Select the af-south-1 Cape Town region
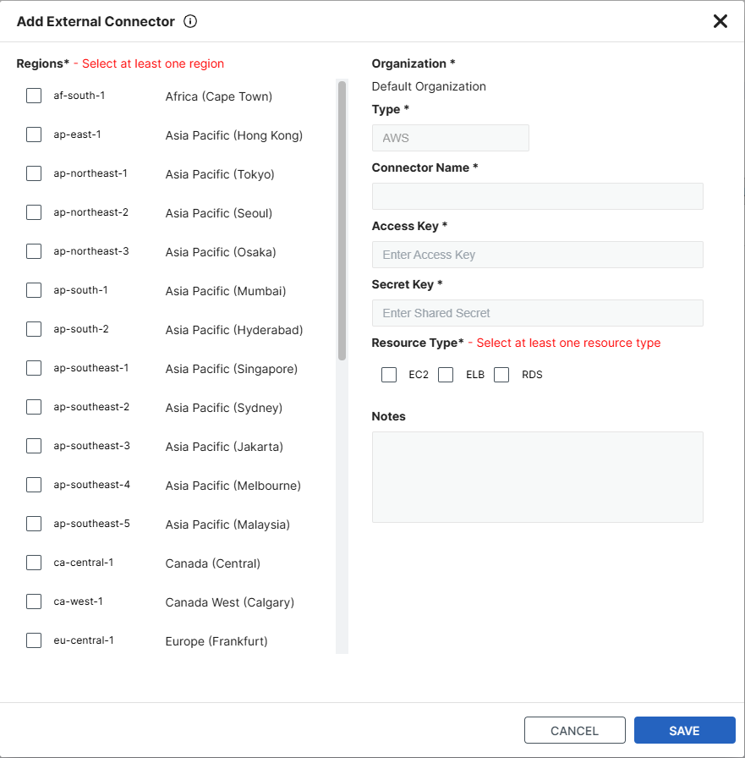Screen dimensions: 745x758 click(33, 96)
